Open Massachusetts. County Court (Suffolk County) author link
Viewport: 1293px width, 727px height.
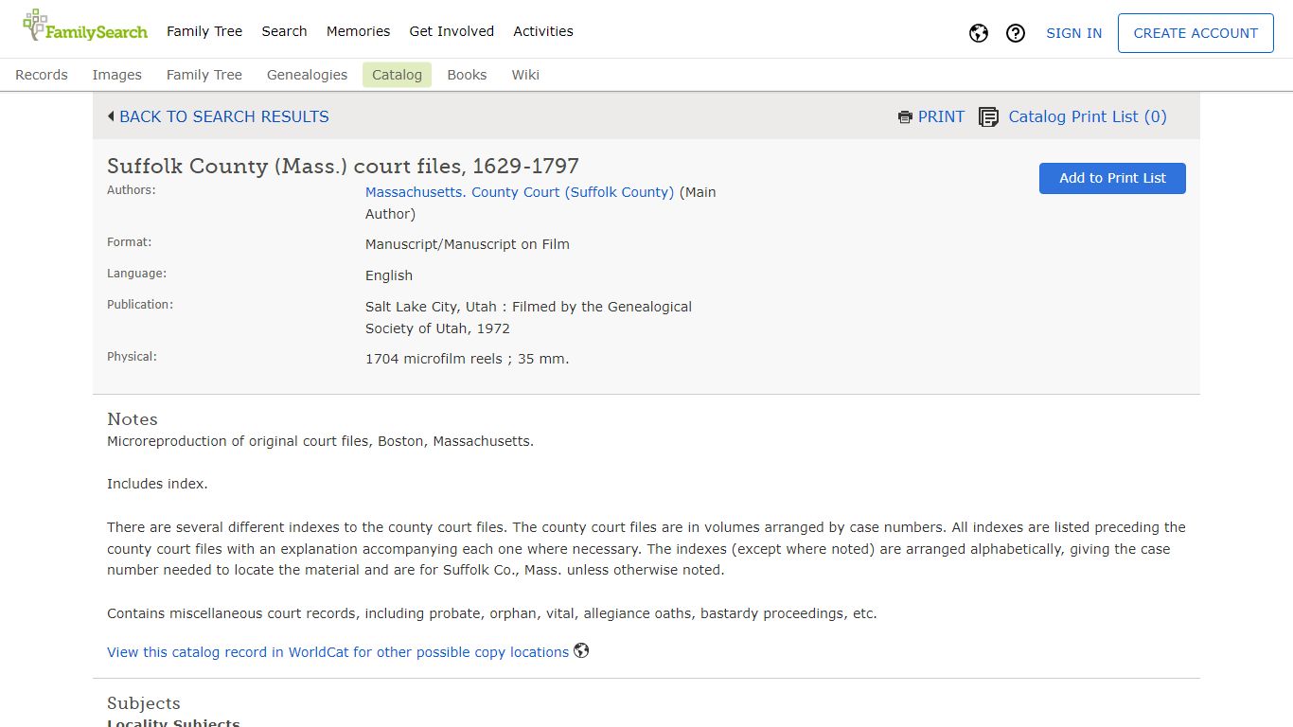(520, 192)
